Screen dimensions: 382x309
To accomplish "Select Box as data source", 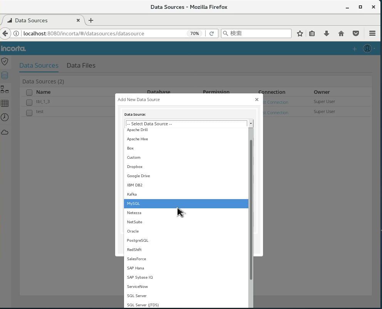I will tap(186, 148).
